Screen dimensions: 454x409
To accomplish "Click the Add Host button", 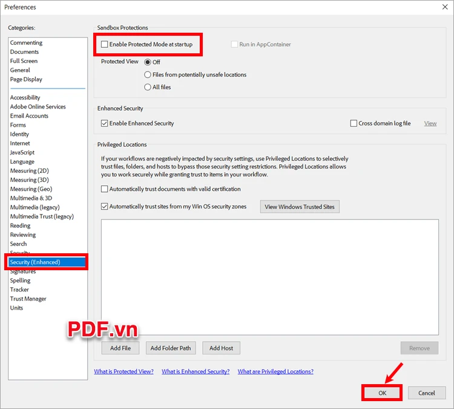I will pyautogui.click(x=221, y=348).
